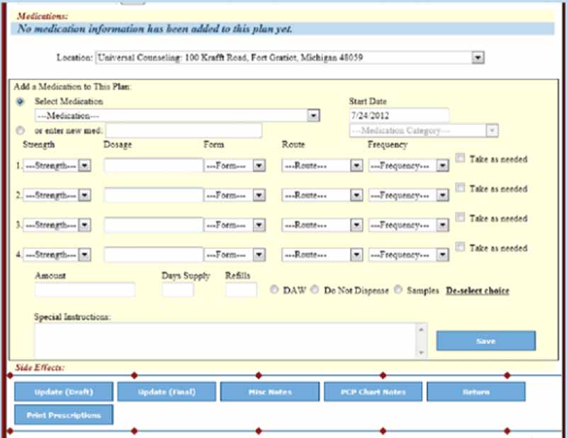Viewport: 567px width, 438px height.
Task: Click the Return button
Action: tap(476, 392)
